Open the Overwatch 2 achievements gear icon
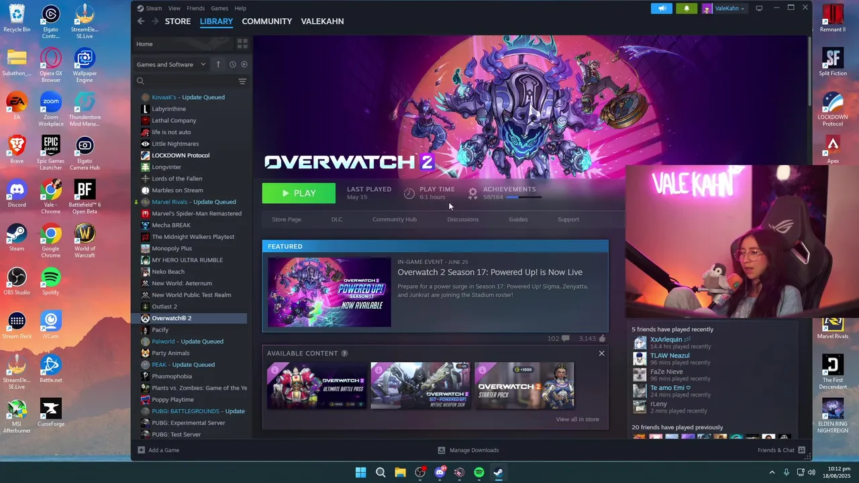The width and height of the screenshot is (859, 483). (x=472, y=193)
